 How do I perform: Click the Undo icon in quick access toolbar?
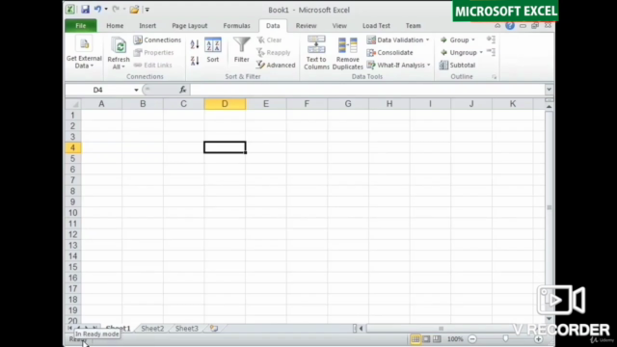click(97, 9)
